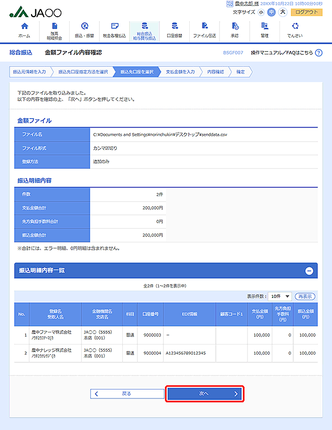Click screen ID BSGF007
The width and height of the screenshot is (332, 430).
[233, 53]
